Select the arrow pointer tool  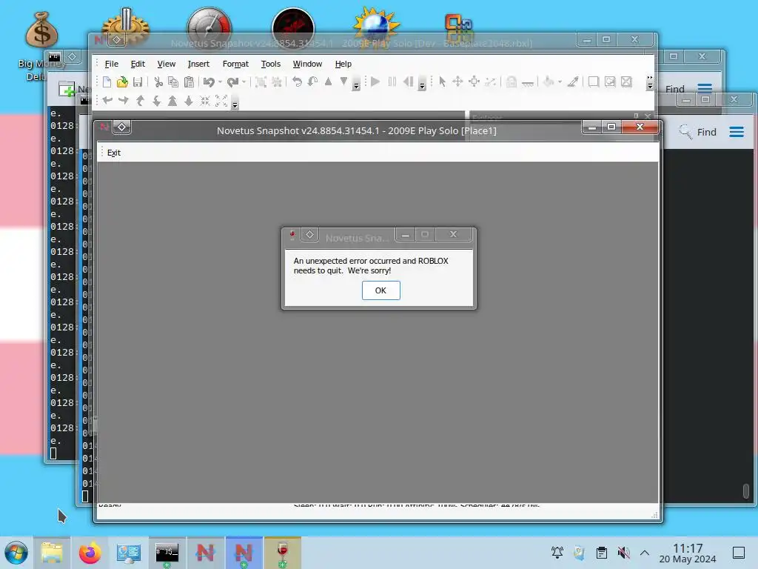(442, 81)
